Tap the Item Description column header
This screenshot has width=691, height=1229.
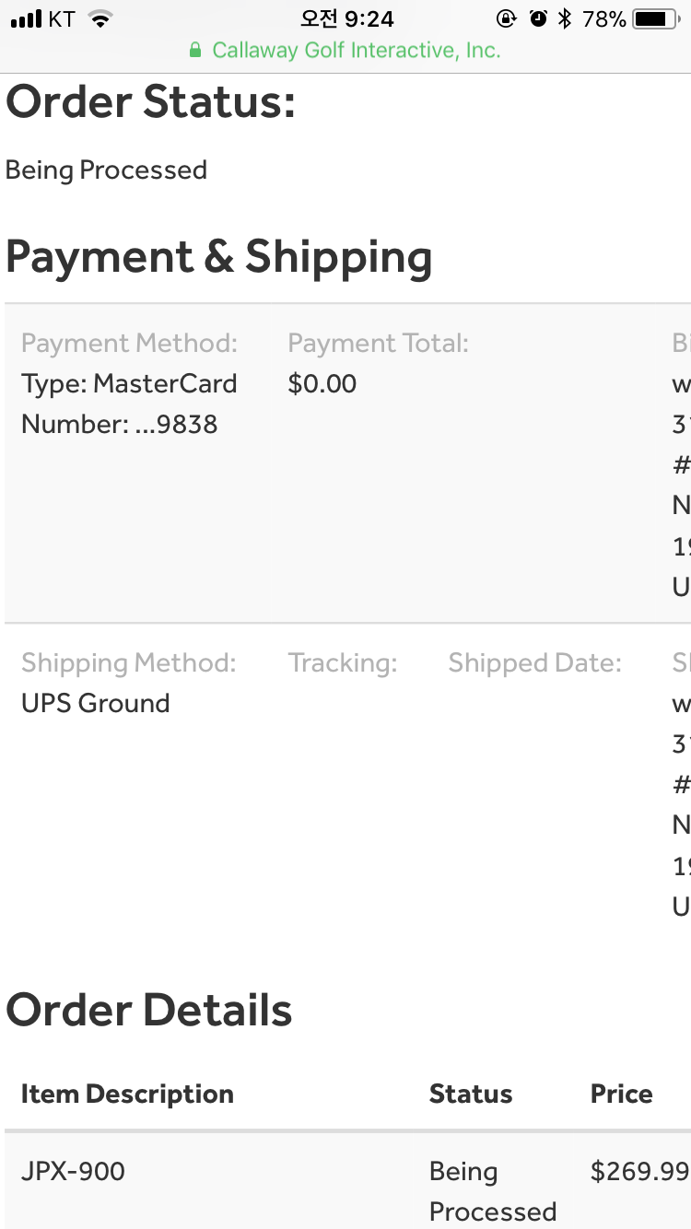point(127,1094)
